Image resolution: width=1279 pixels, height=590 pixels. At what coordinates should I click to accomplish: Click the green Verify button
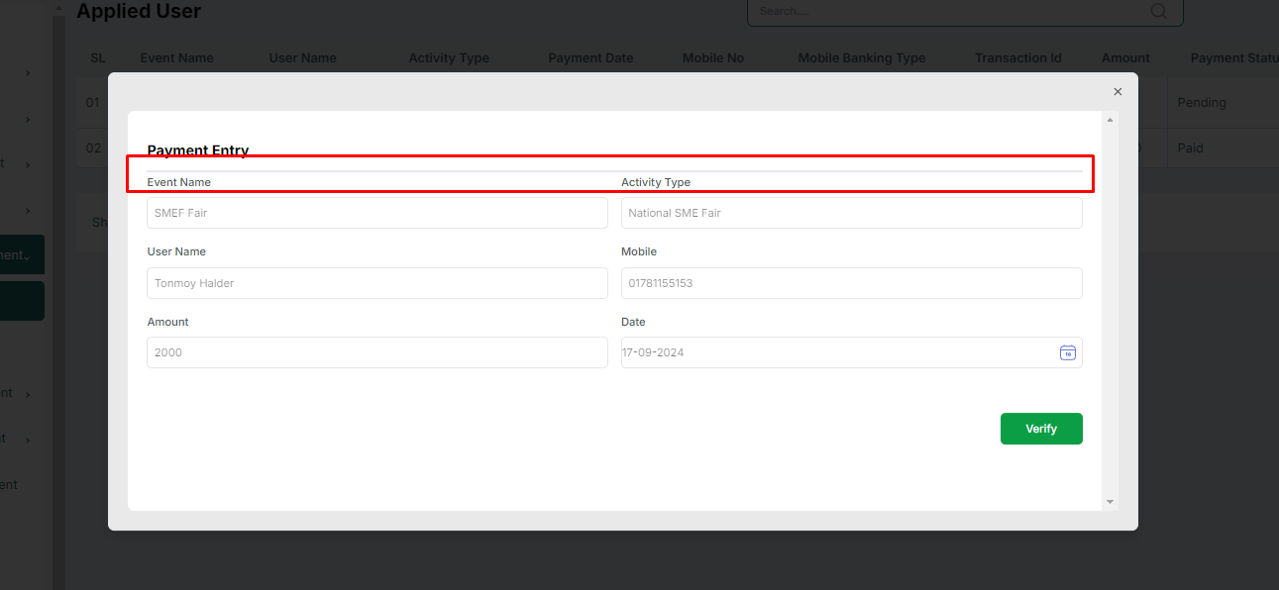click(x=1041, y=429)
